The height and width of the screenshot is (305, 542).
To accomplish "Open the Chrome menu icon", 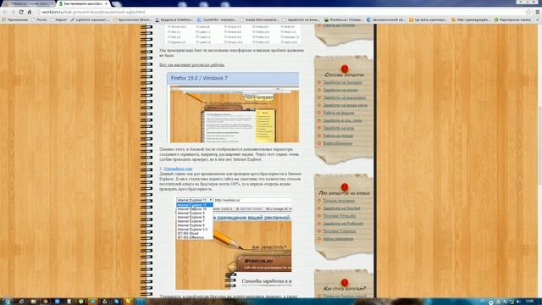I will click(x=538, y=12).
